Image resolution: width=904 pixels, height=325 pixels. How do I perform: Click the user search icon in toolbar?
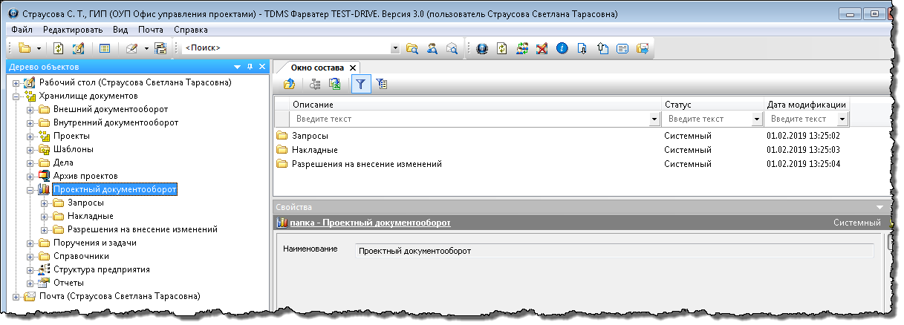431,48
